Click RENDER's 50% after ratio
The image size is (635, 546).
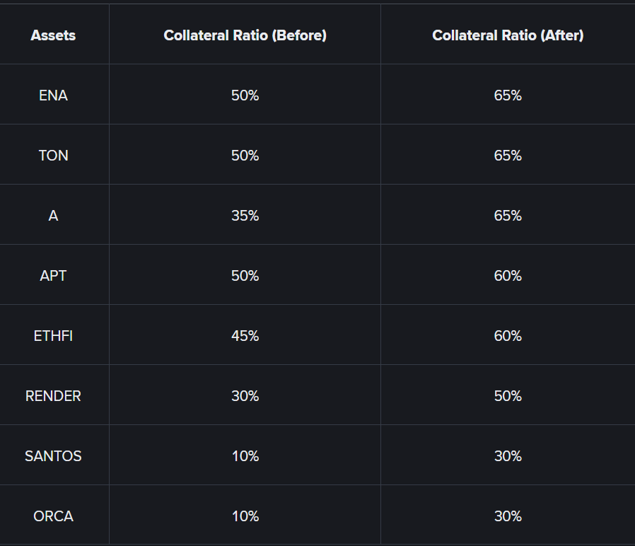tap(507, 396)
